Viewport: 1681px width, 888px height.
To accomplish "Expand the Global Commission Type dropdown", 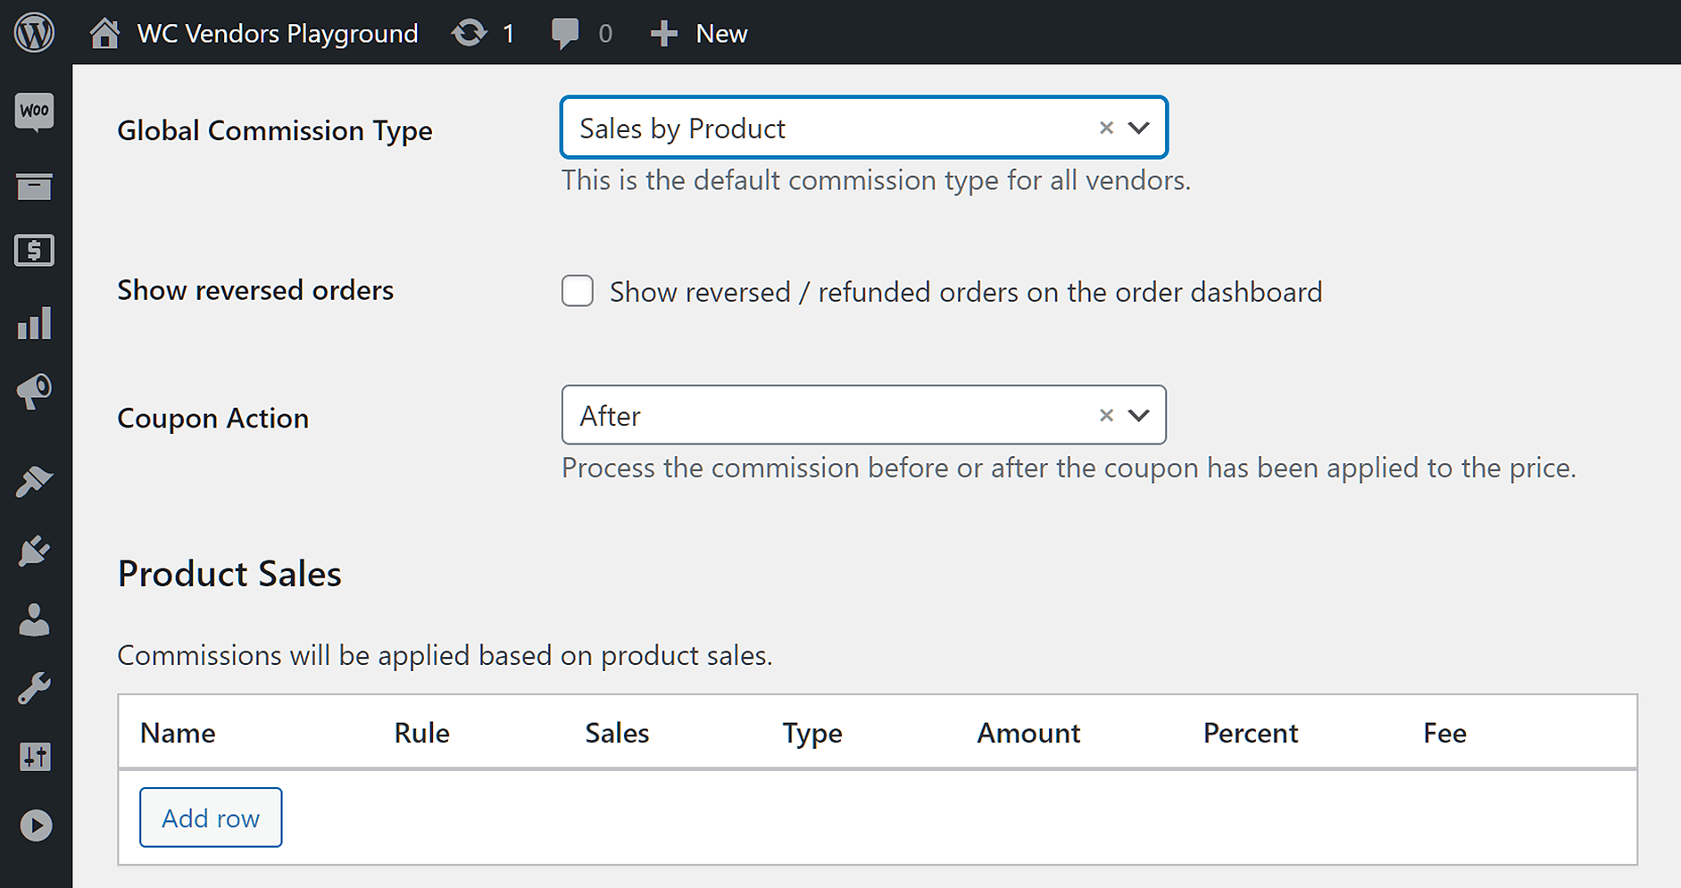I will (1138, 128).
